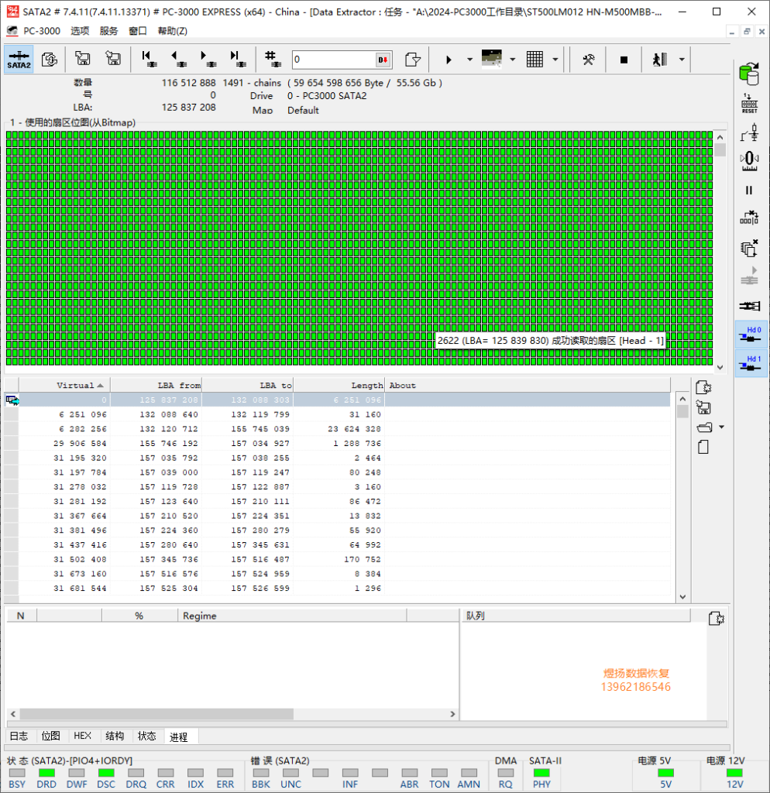This screenshot has height=793, width=770.
Task: Toggle head Hd 0 in sidebar
Action: click(x=751, y=334)
